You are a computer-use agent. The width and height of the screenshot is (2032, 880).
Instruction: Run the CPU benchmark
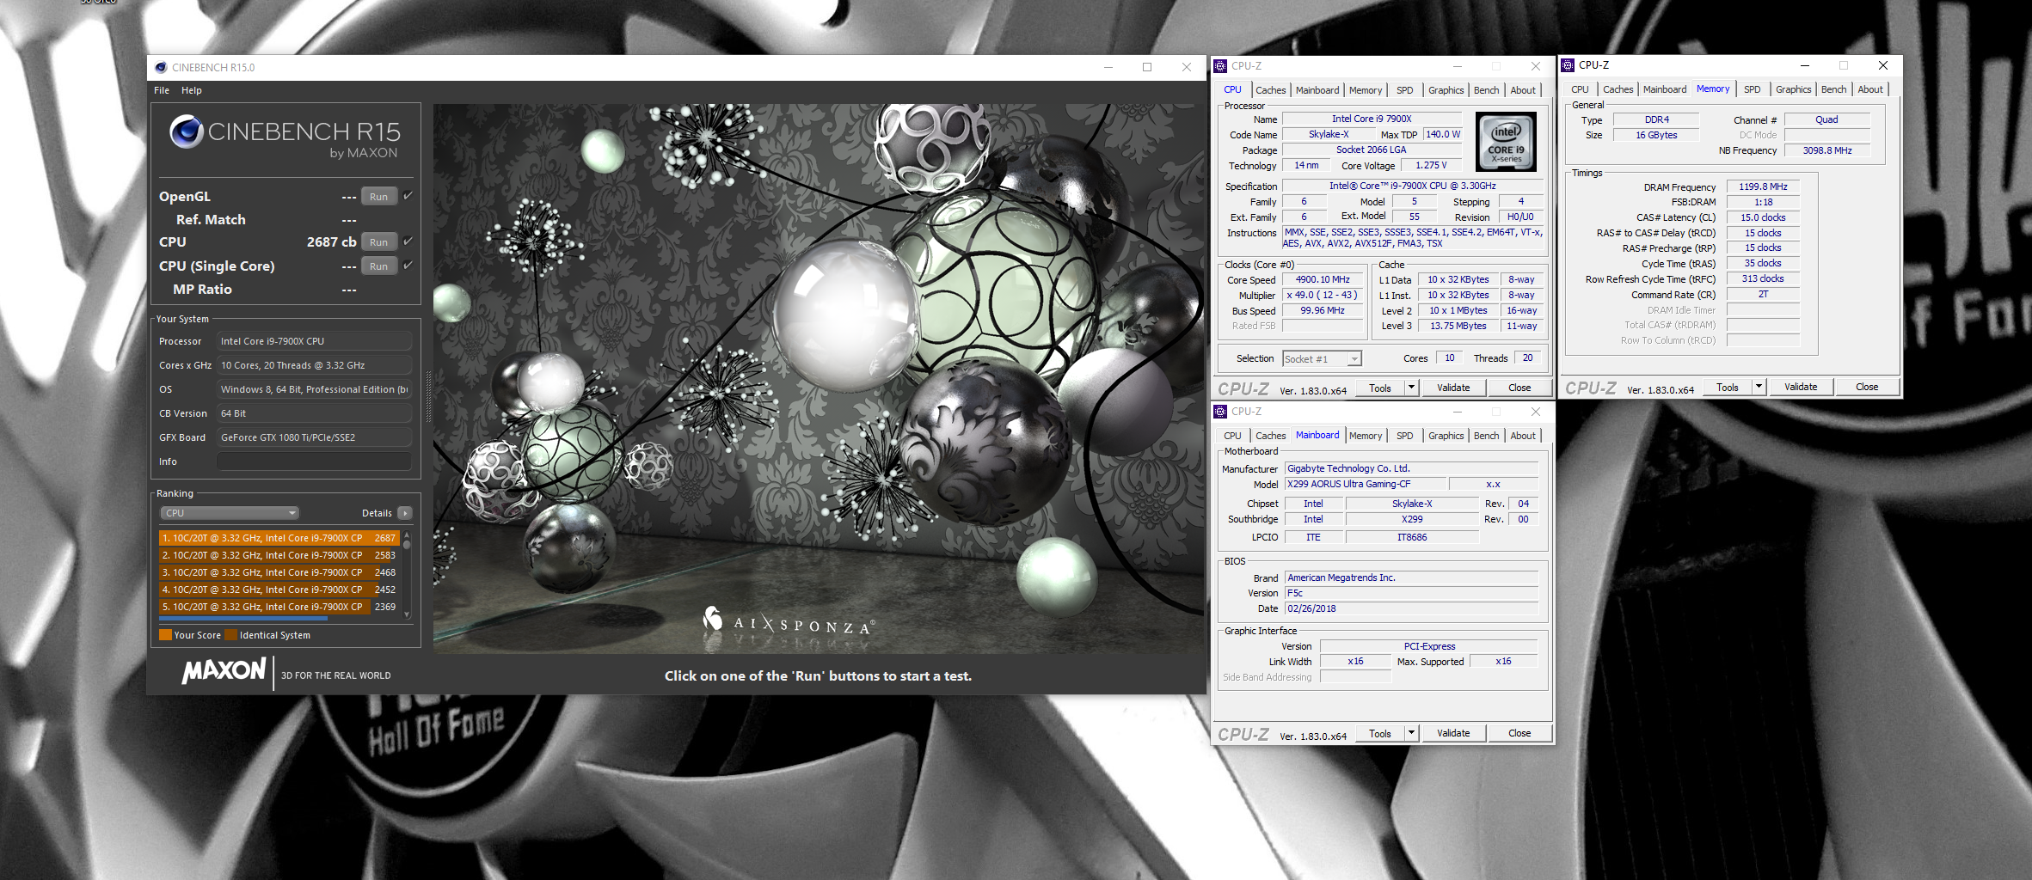[x=378, y=242]
